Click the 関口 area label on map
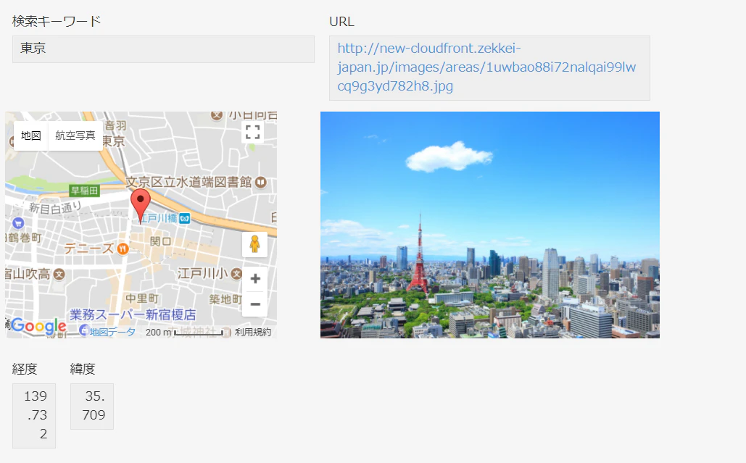 pyautogui.click(x=161, y=241)
